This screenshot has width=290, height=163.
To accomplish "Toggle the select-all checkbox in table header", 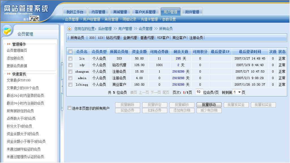I will pyautogui.click(x=70, y=52).
